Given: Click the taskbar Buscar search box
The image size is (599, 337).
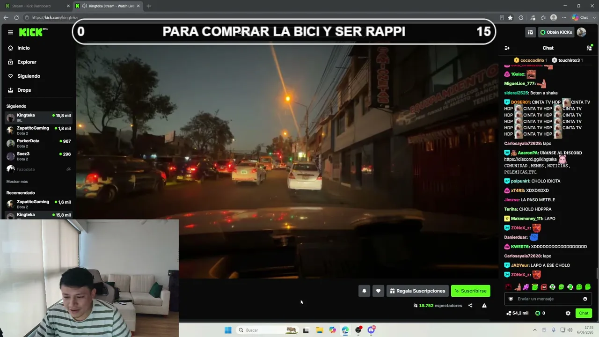Looking at the screenshot, I should coord(268,330).
